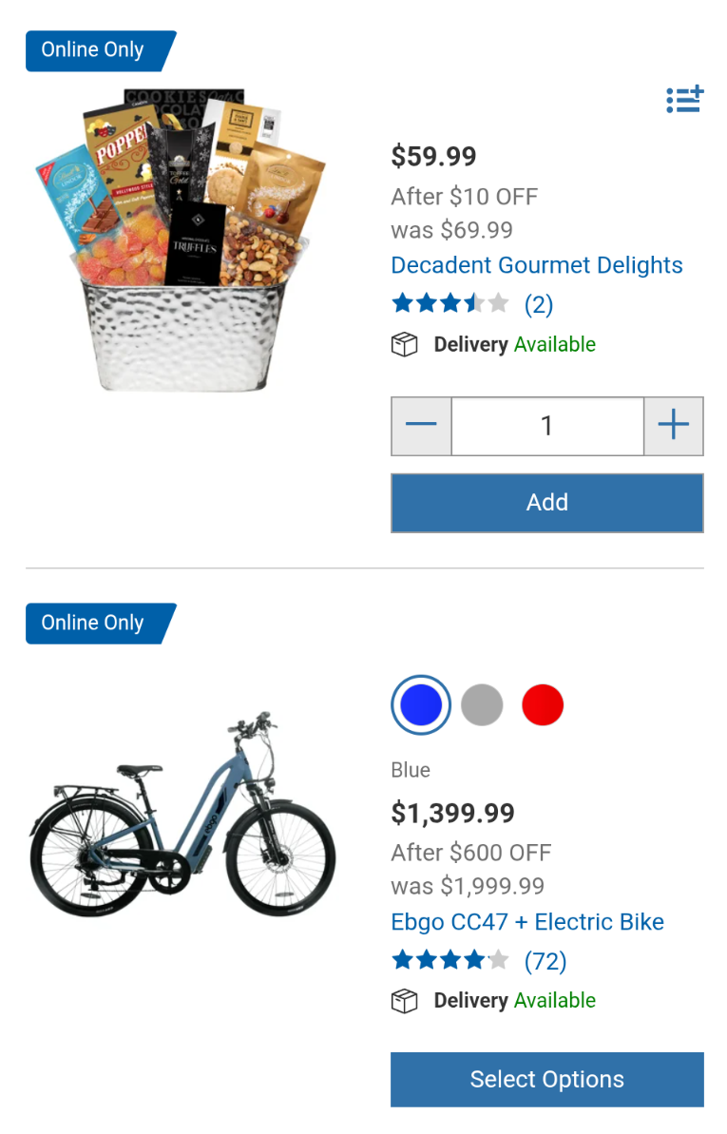This screenshot has height=1134, width=727.
Task: Click the delivery box icon for gift basket
Action: click(x=405, y=345)
